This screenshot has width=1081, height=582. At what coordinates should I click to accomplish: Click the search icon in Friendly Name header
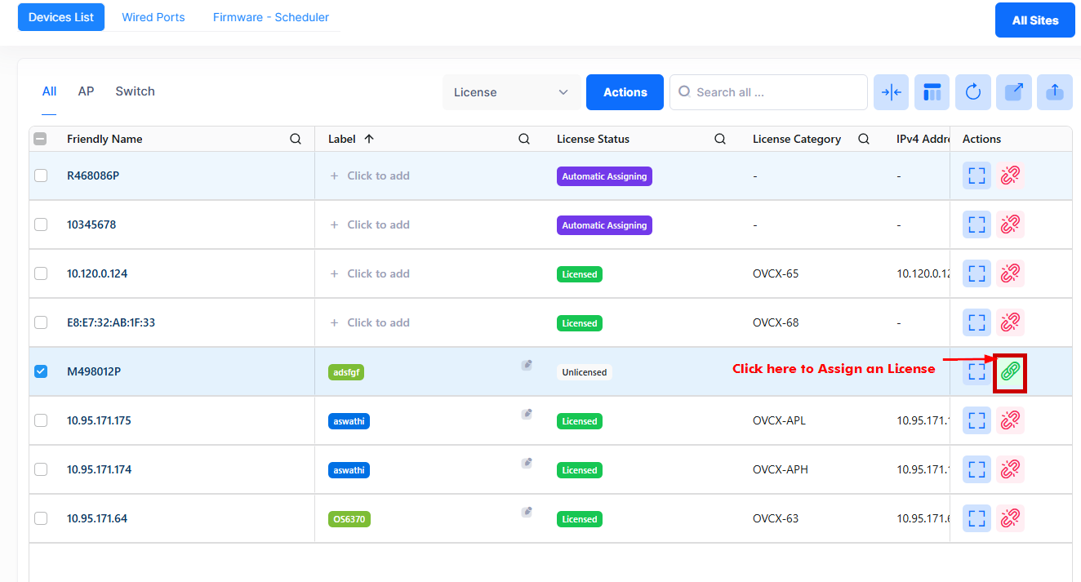[x=296, y=140]
